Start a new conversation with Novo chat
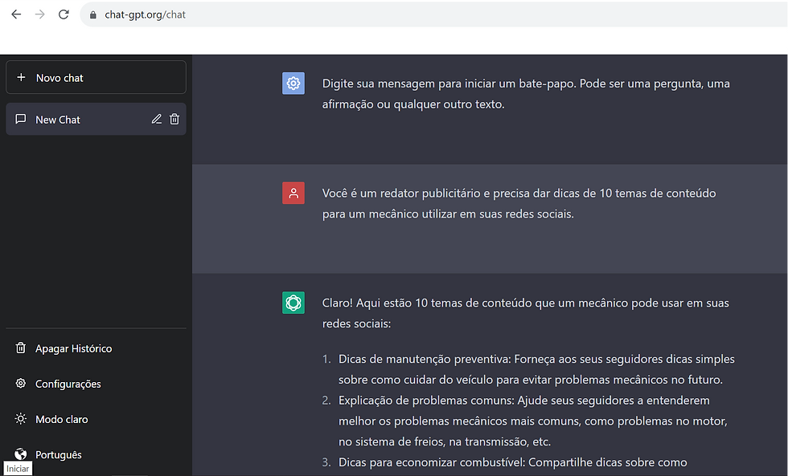The width and height of the screenshot is (788, 476). (96, 77)
